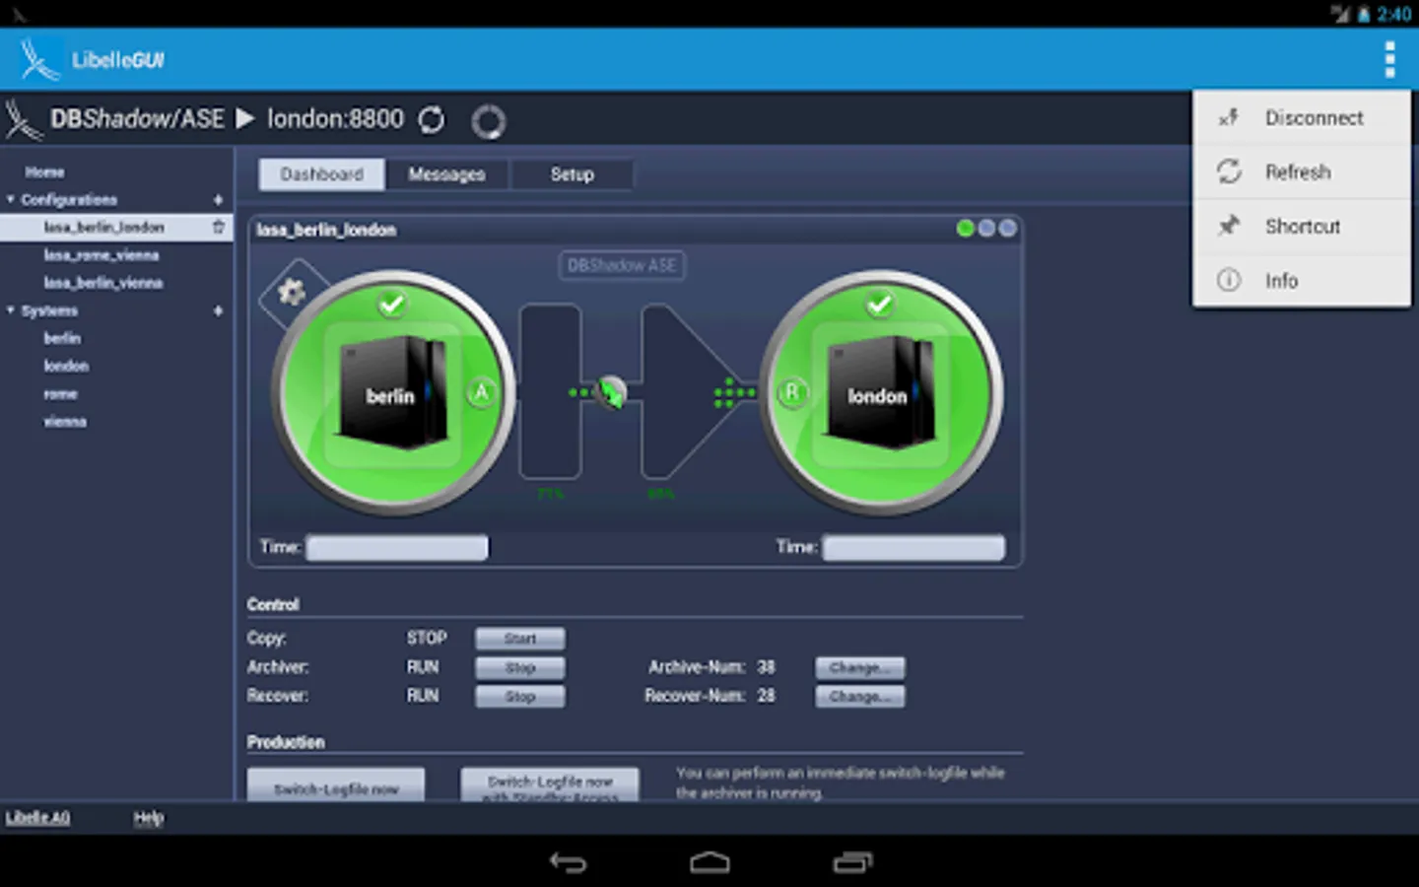
Task: Stop the Archiver process
Action: (520, 668)
